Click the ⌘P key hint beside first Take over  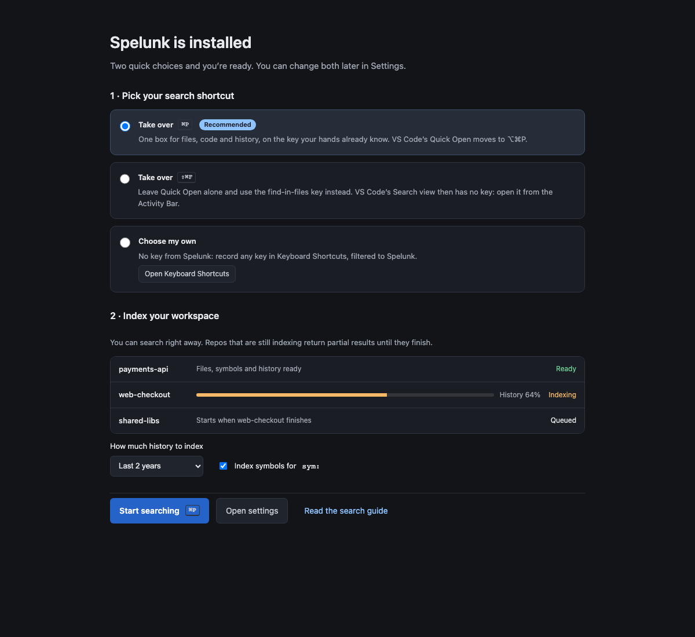[x=185, y=125]
